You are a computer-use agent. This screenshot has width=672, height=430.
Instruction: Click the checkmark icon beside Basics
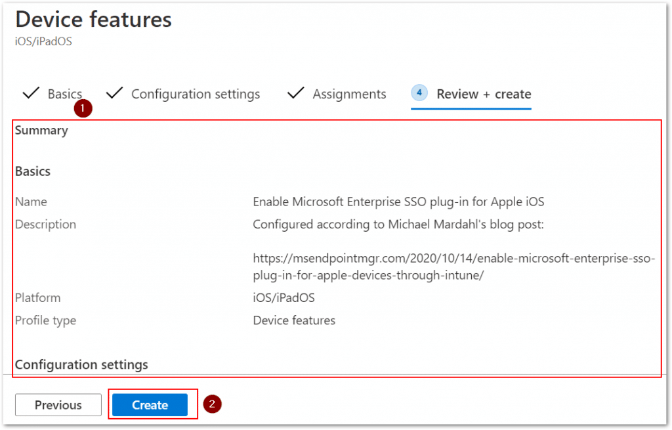tap(30, 93)
